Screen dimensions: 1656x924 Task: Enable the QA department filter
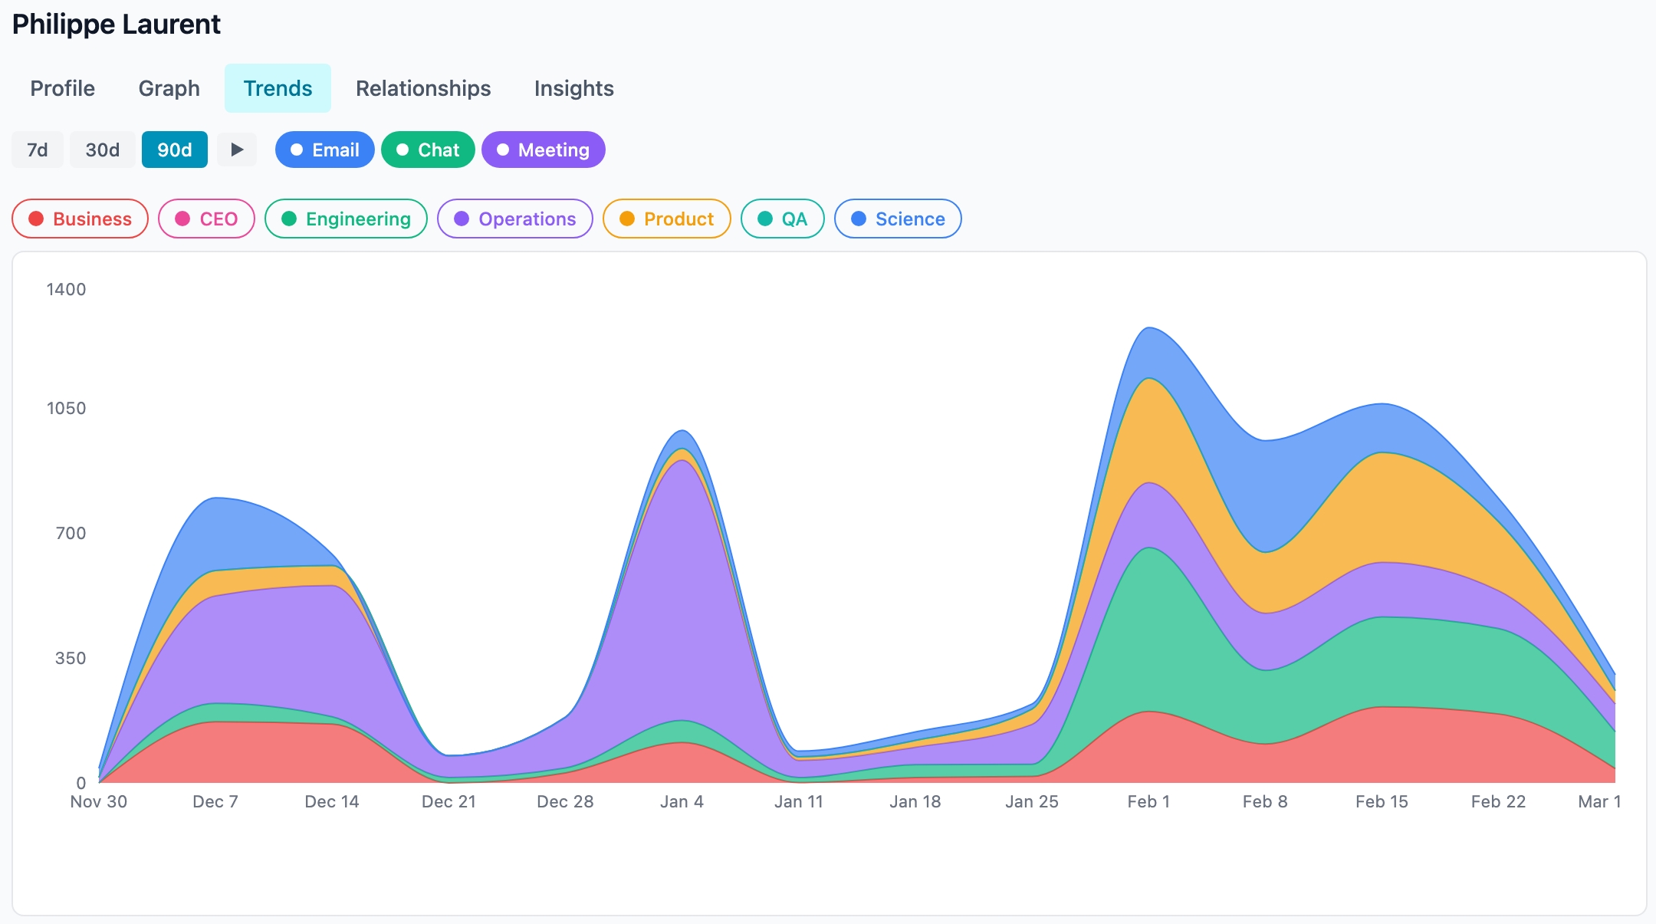click(x=782, y=219)
